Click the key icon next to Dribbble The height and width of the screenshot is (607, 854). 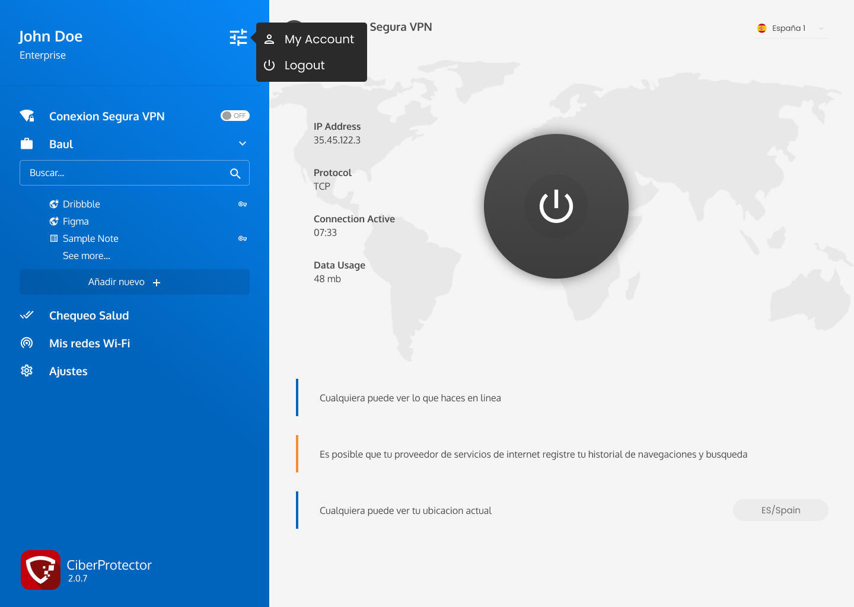pyautogui.click(x=243, y=204)
